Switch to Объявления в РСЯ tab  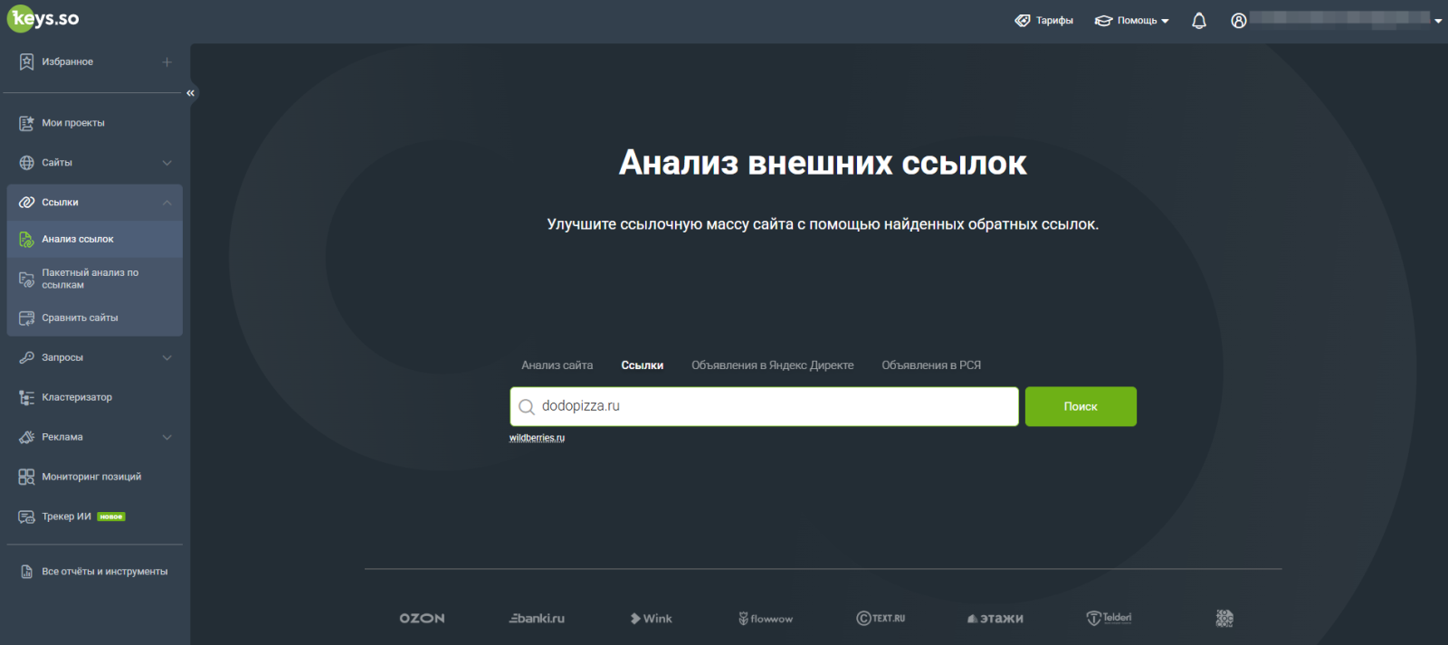point(931,365)
